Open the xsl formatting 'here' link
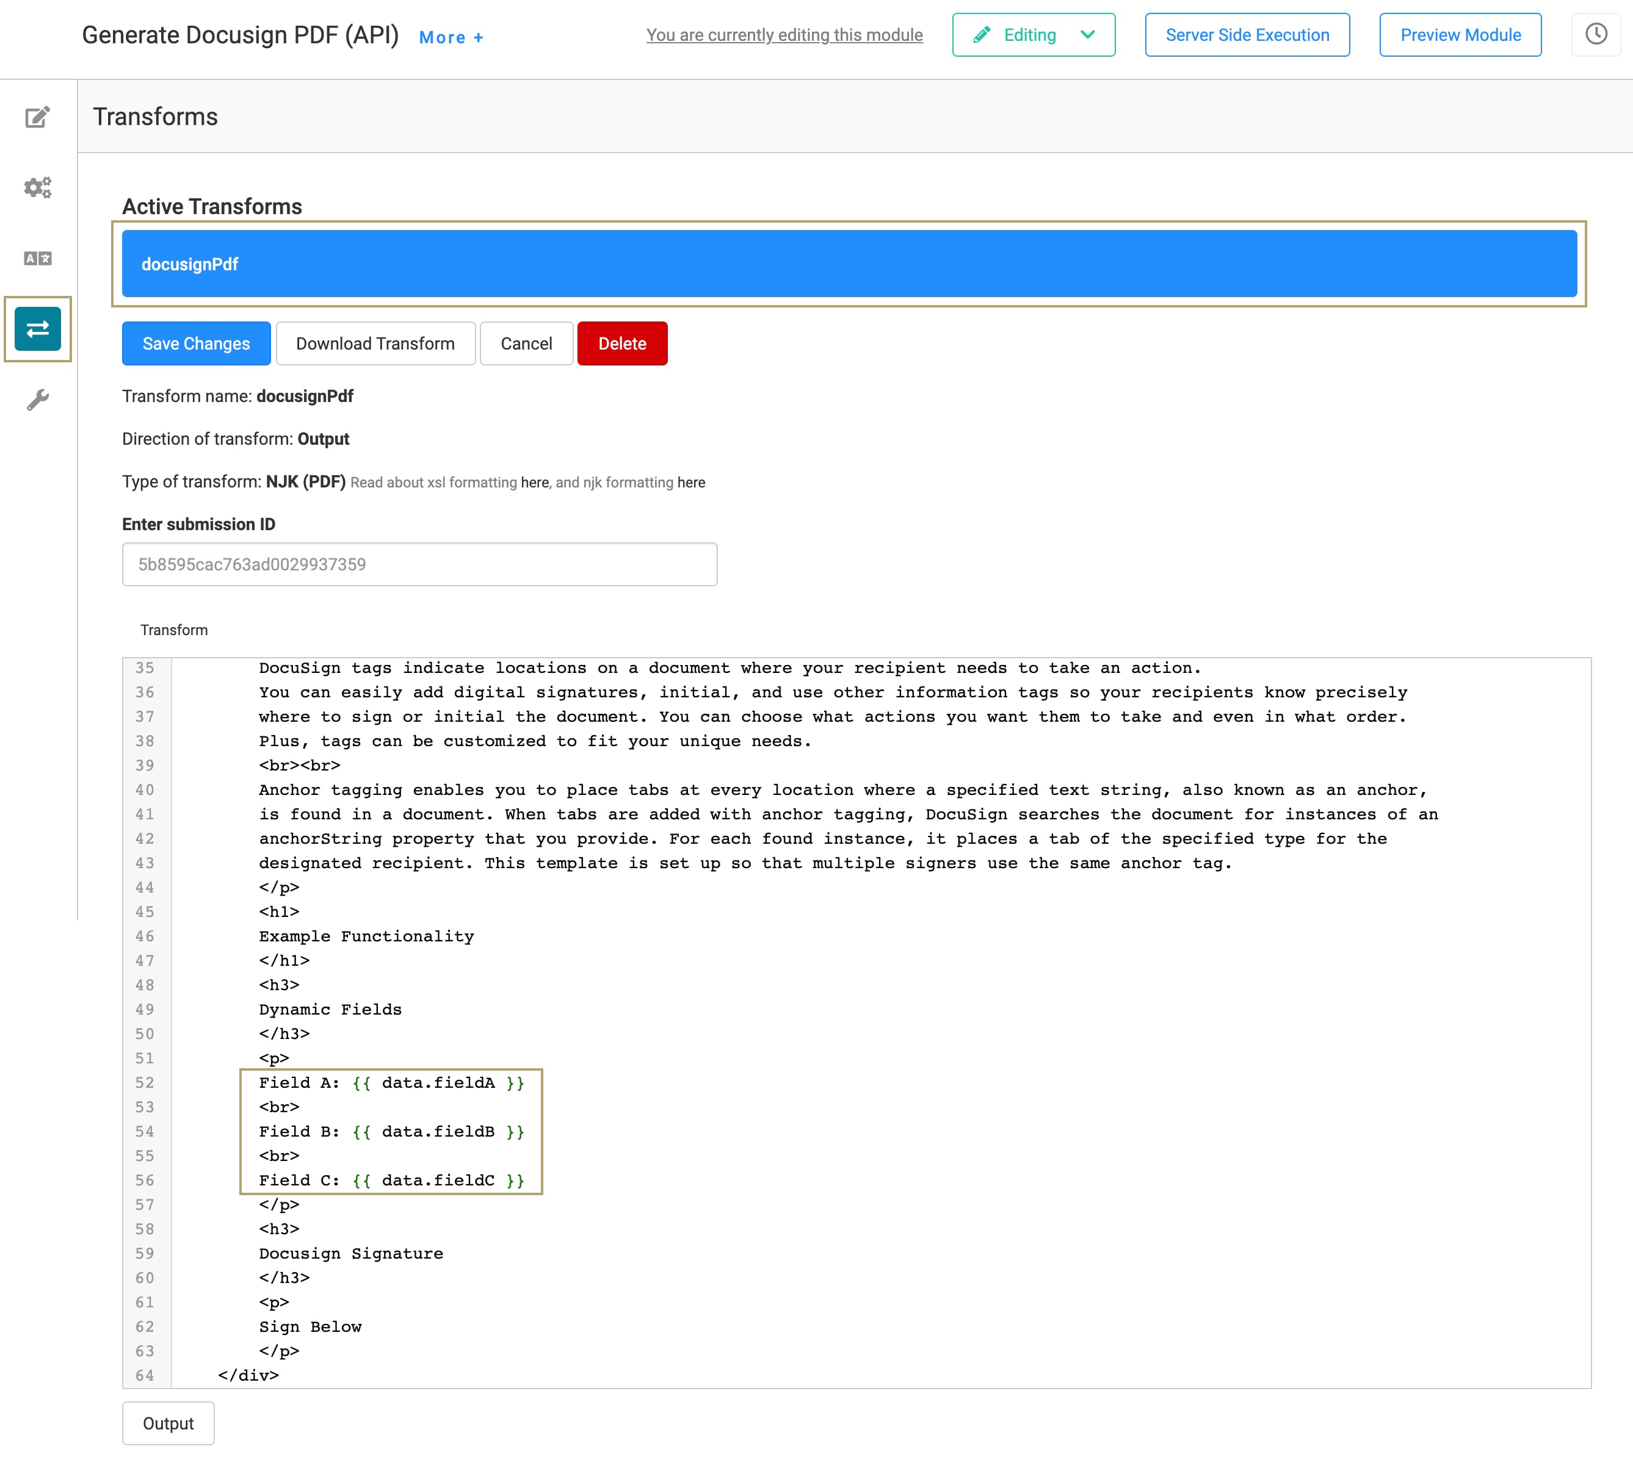1633x1463 pixels. pos(534,483)
